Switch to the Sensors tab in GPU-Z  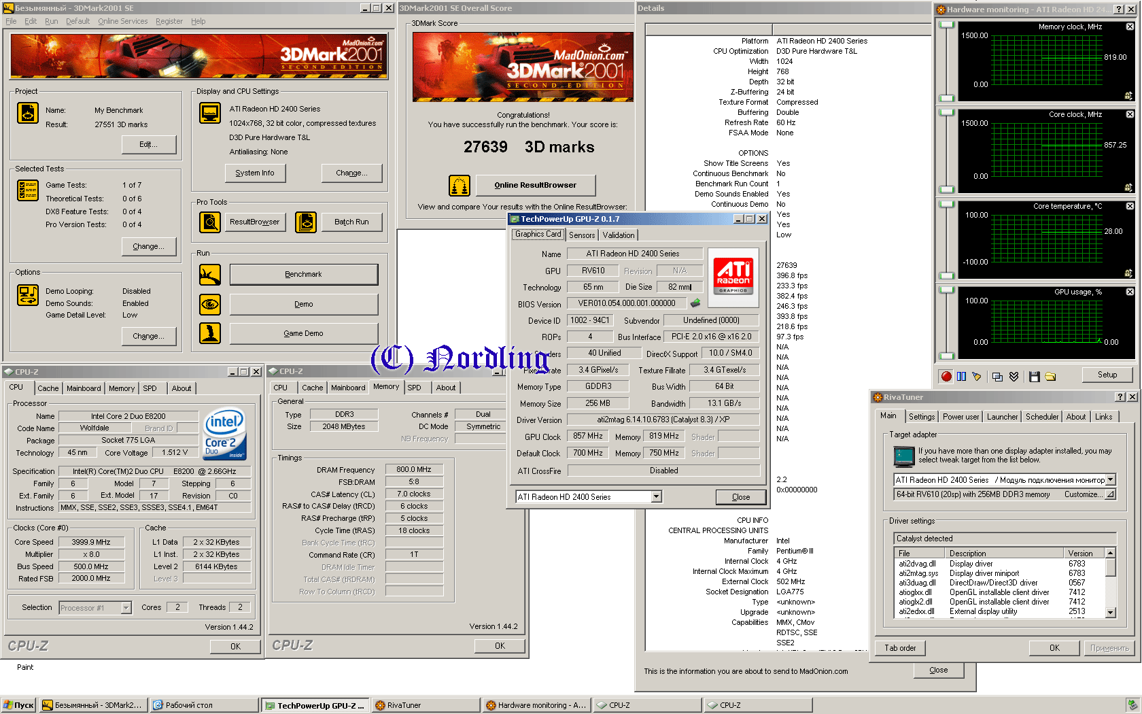[x=582, y=235]
